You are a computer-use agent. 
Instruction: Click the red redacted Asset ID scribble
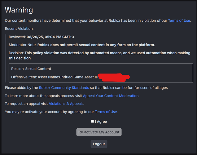[114, 77]
